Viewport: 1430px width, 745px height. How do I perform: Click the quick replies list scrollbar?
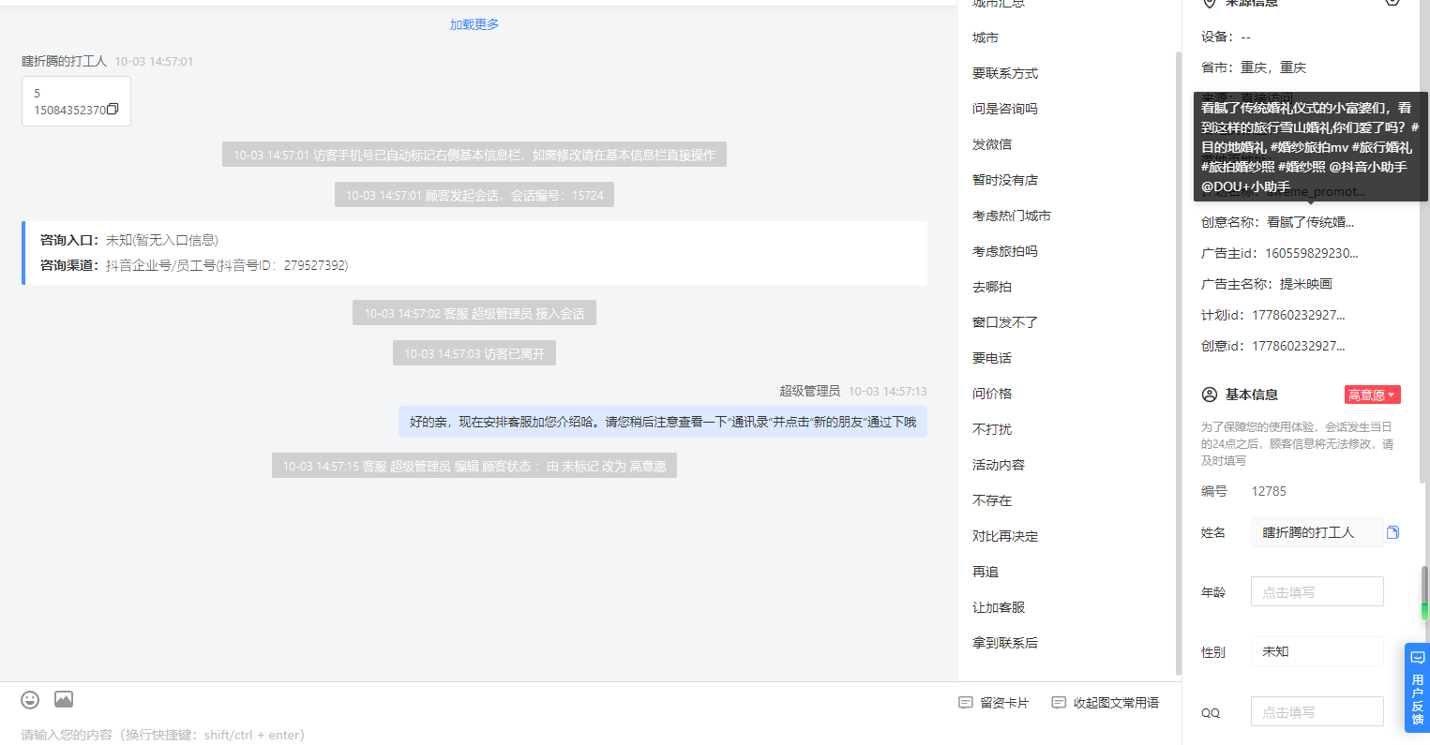click(1179, 363)
